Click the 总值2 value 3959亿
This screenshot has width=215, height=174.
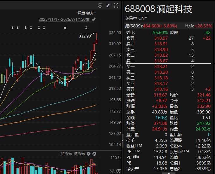pyautogui.click(x=203, y=169)
